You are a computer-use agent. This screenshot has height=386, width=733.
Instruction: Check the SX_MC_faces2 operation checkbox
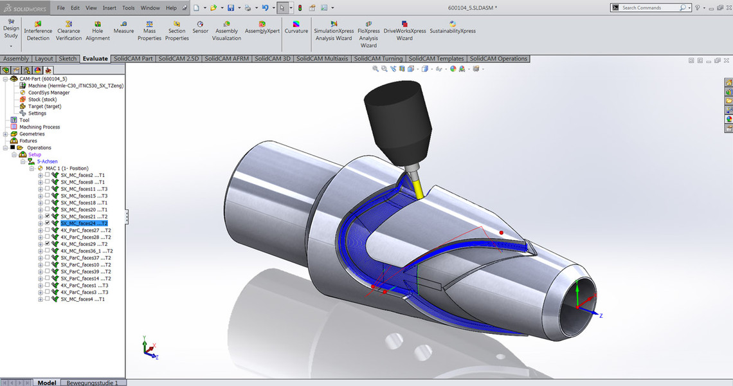(47, 175)
